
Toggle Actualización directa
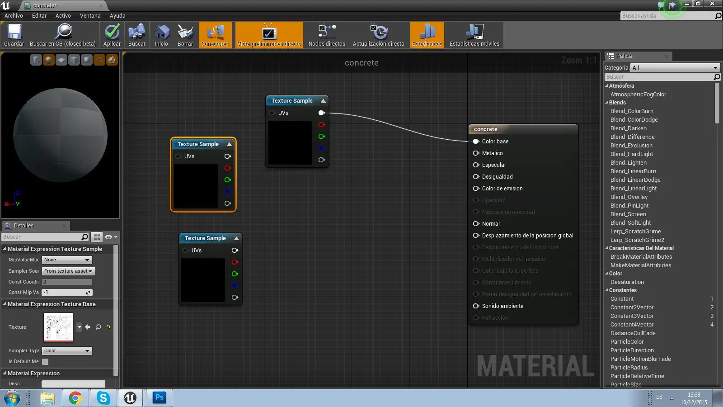click(x=379, y=35)
